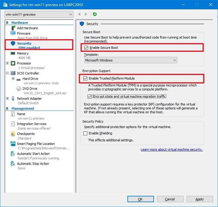Collapse the Management section

7,108
